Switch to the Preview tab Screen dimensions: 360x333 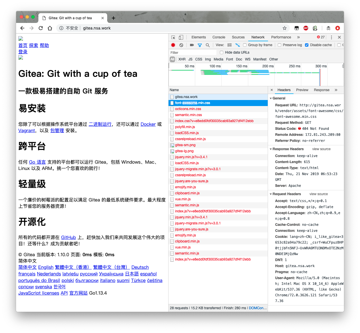click(x=302, y=90)
